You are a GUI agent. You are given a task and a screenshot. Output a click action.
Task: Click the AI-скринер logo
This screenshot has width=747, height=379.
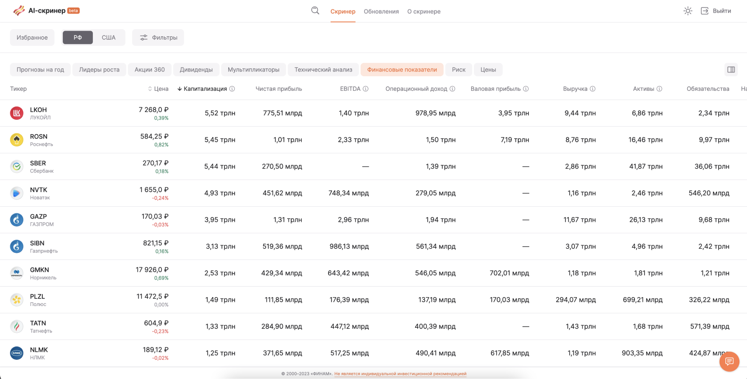tap(46, 10)
